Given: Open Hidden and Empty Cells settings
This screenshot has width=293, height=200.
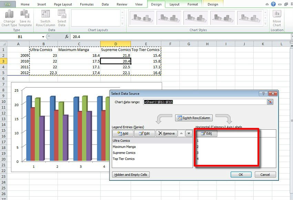Looking at the screenshot, I should tap(131, 174).
